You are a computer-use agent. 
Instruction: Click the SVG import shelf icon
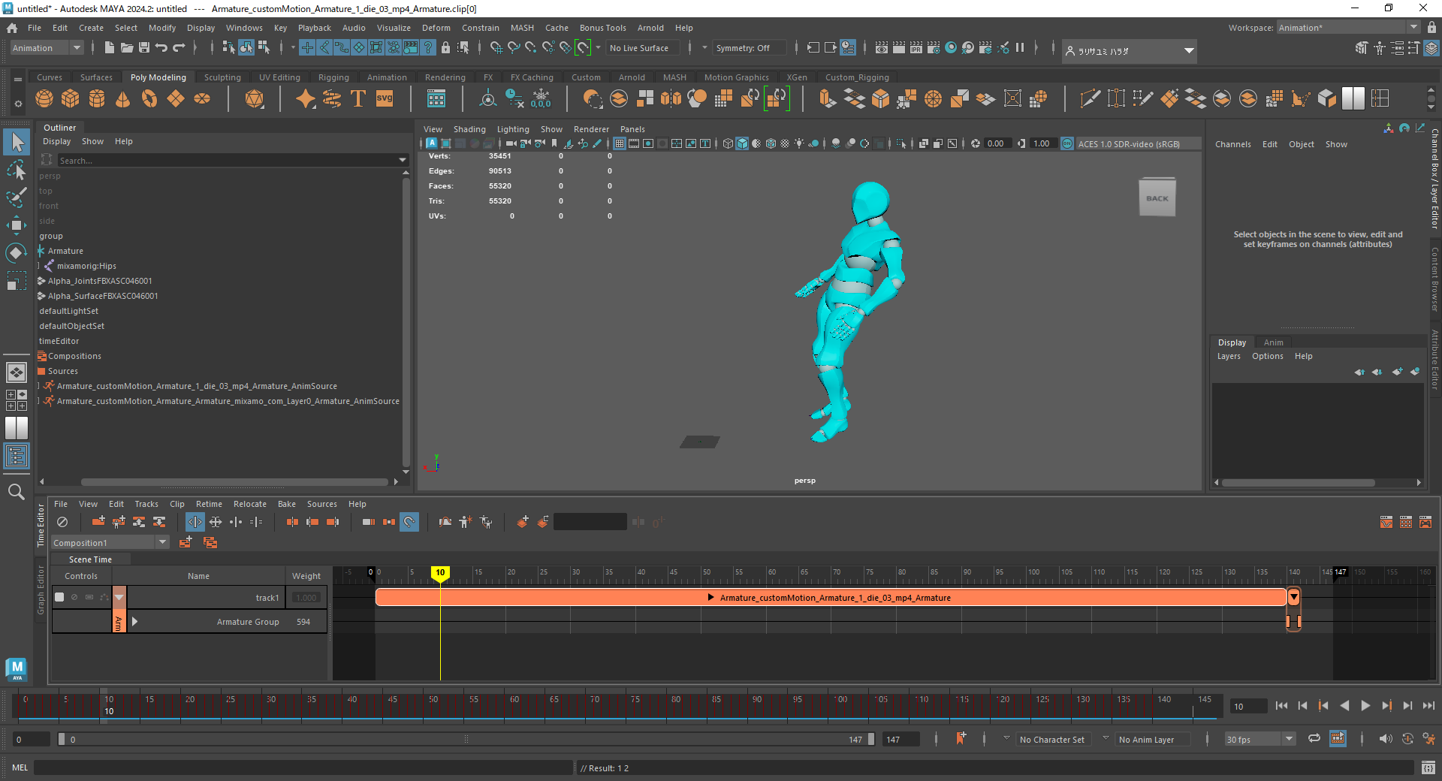[x=385, y=98]
